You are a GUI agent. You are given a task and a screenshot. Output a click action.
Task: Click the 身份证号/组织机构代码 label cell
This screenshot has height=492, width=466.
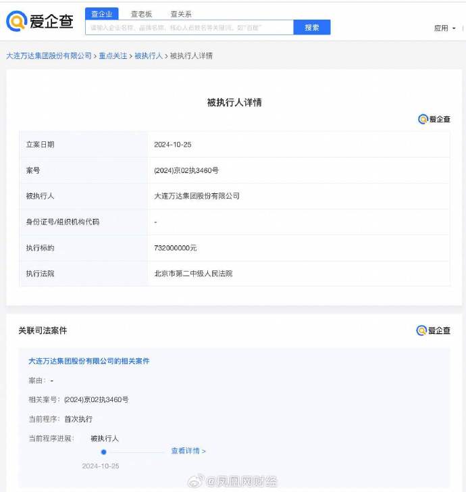tap(84, 222)
